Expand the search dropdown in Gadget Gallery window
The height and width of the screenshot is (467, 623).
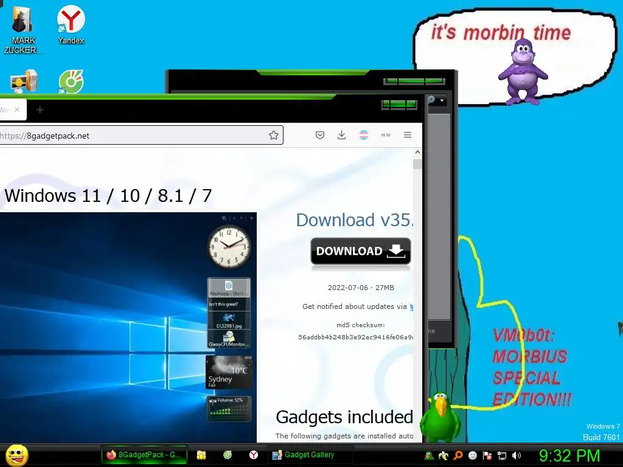point(442,100)
